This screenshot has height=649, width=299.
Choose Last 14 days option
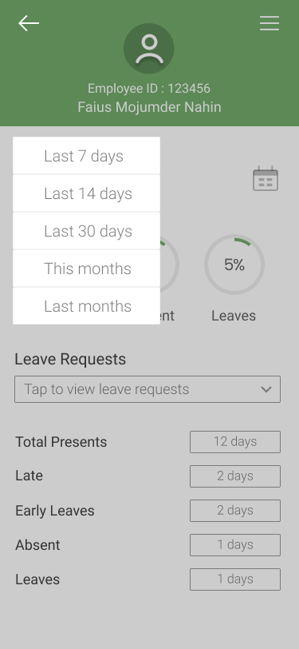click(86, 193)
